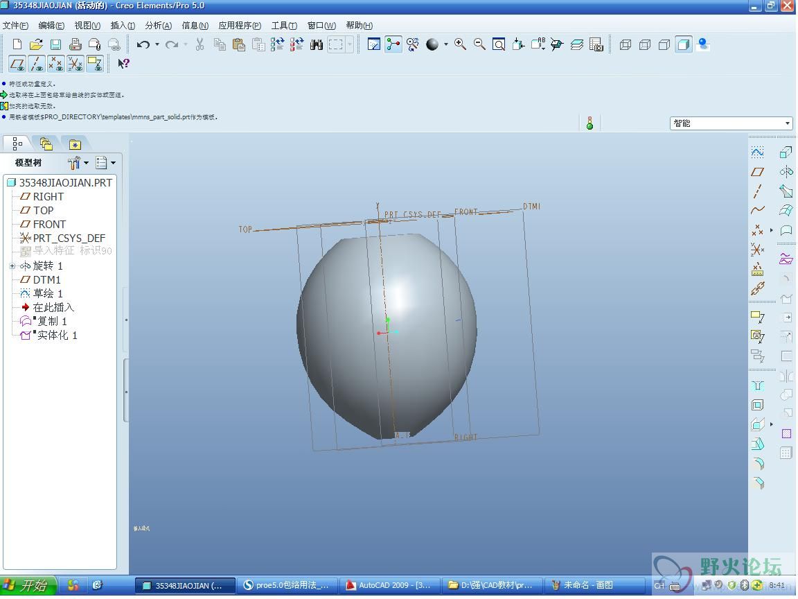The image size is (798, 599).
Task: Expand the 旋转 1 feature node
Action: coord(12,266)
